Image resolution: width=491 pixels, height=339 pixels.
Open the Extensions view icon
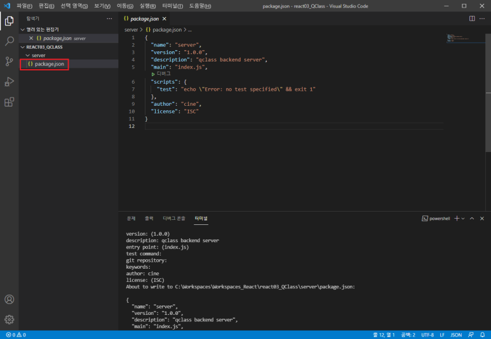(9, 102)
